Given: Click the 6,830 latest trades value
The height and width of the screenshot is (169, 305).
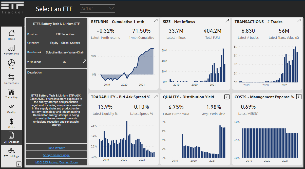Looking at the screenshot, I should pos(248,31).
